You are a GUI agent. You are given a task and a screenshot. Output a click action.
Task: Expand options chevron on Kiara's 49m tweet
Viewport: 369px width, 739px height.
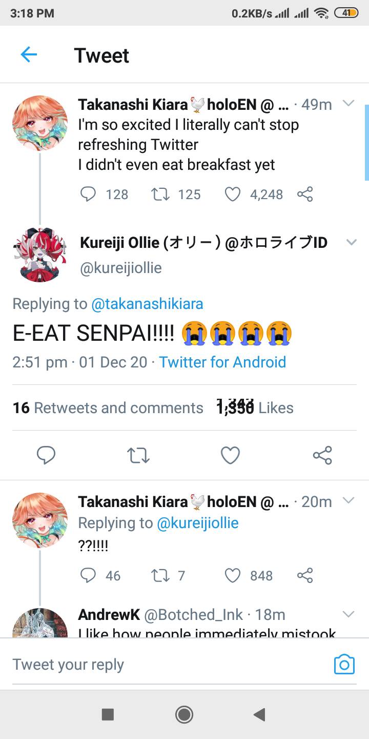point(348,104)
